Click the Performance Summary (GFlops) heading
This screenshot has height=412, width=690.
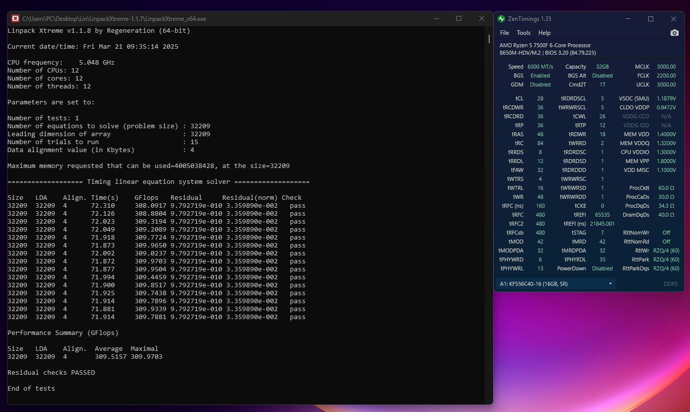63,333
